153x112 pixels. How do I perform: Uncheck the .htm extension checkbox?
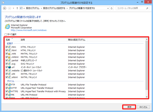pyautogui.click(x=7, y=47)
